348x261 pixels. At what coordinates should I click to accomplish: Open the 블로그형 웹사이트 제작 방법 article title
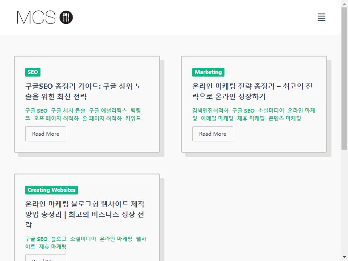point(85,214)
